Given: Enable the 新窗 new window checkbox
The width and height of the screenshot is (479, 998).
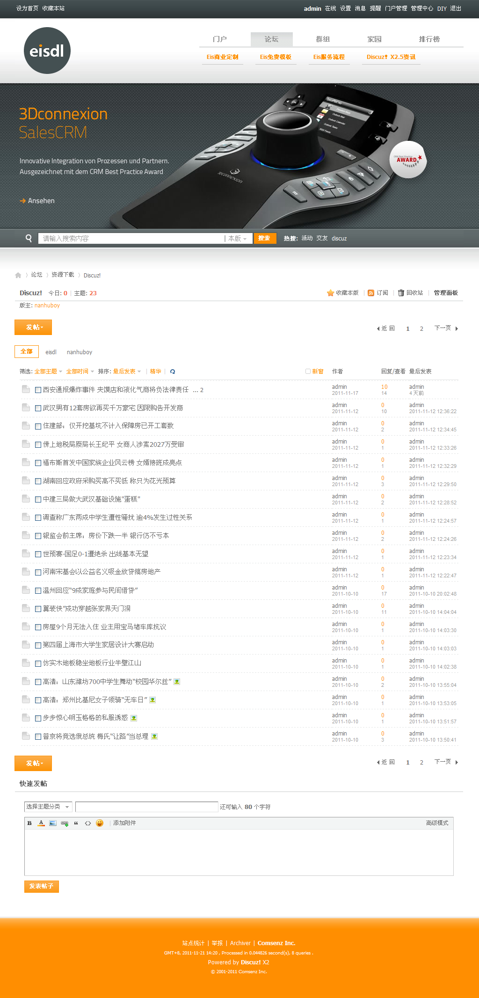Looking at the screenshot, I should pyautogui.click(x=308, y=372).
